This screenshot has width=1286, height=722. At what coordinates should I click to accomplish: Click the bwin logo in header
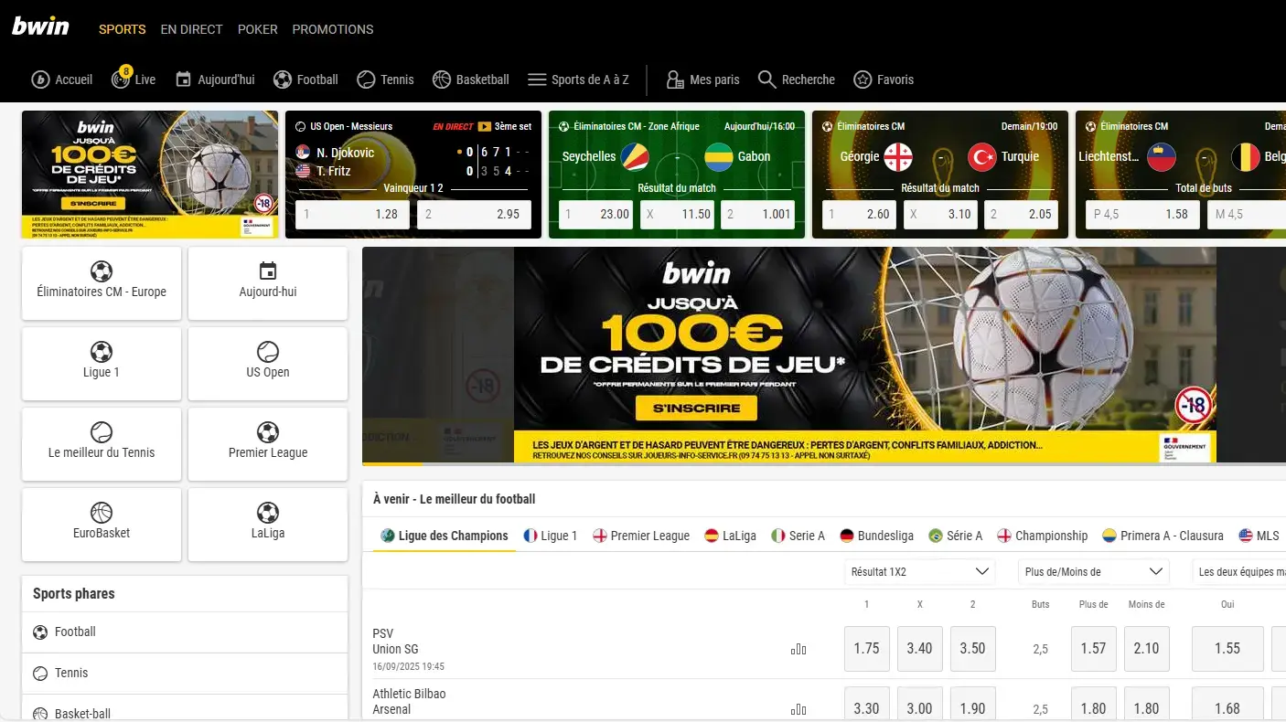(40, 27)
